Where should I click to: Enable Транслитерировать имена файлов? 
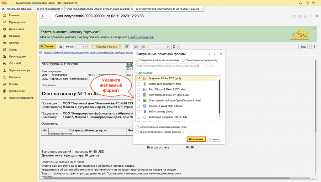tap(137, 132)
